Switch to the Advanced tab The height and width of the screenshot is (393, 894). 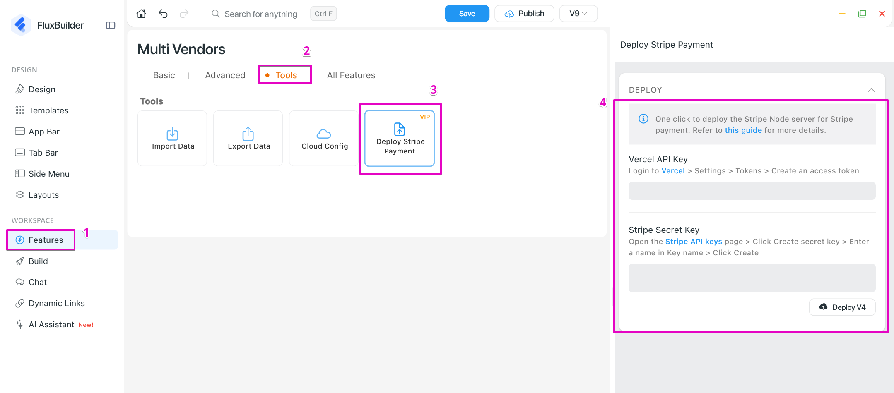(225, 75)
